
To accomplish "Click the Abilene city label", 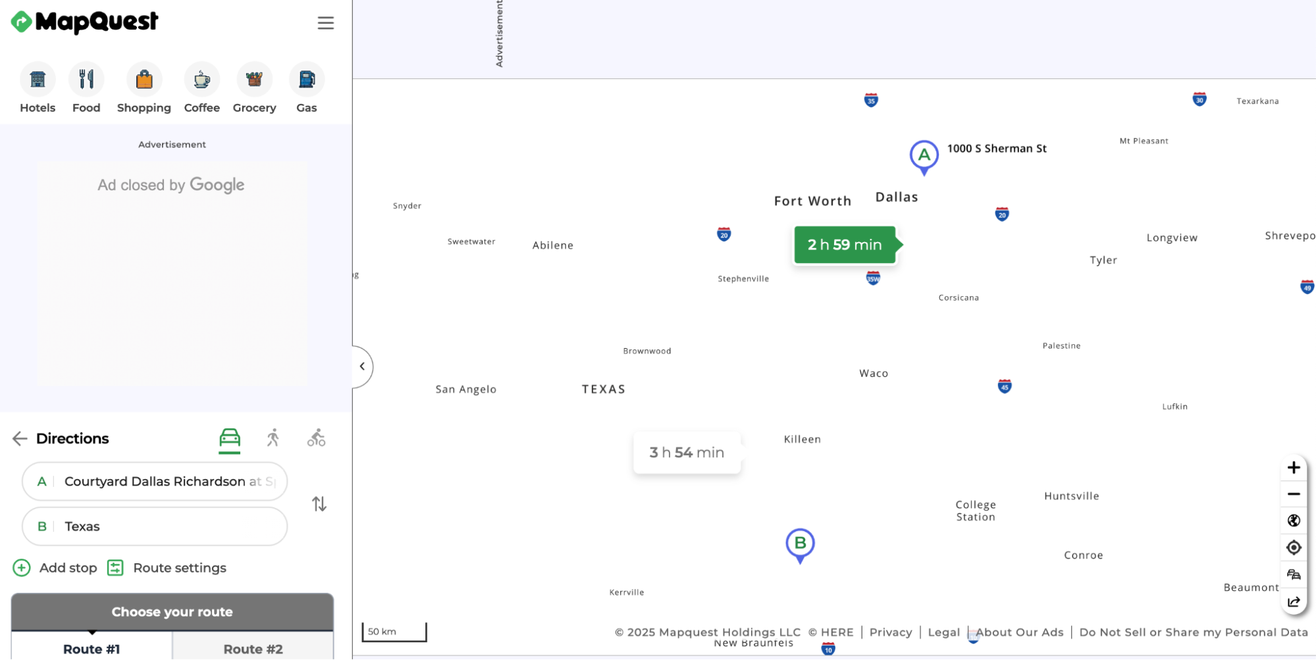I will tap(553, 245).
